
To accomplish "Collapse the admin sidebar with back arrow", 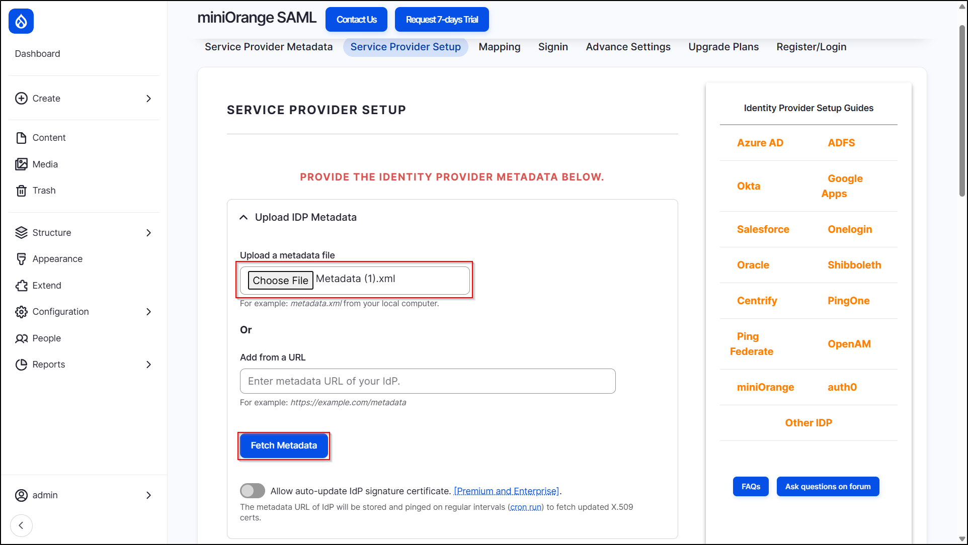I will [21, 525].
